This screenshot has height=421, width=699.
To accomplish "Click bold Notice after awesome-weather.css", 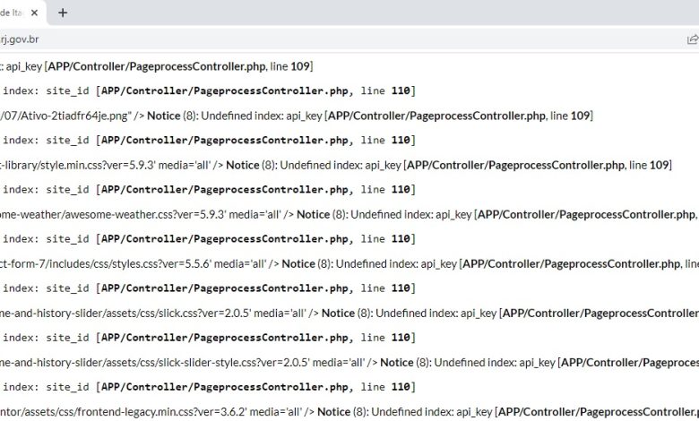I will click(313, 214).
